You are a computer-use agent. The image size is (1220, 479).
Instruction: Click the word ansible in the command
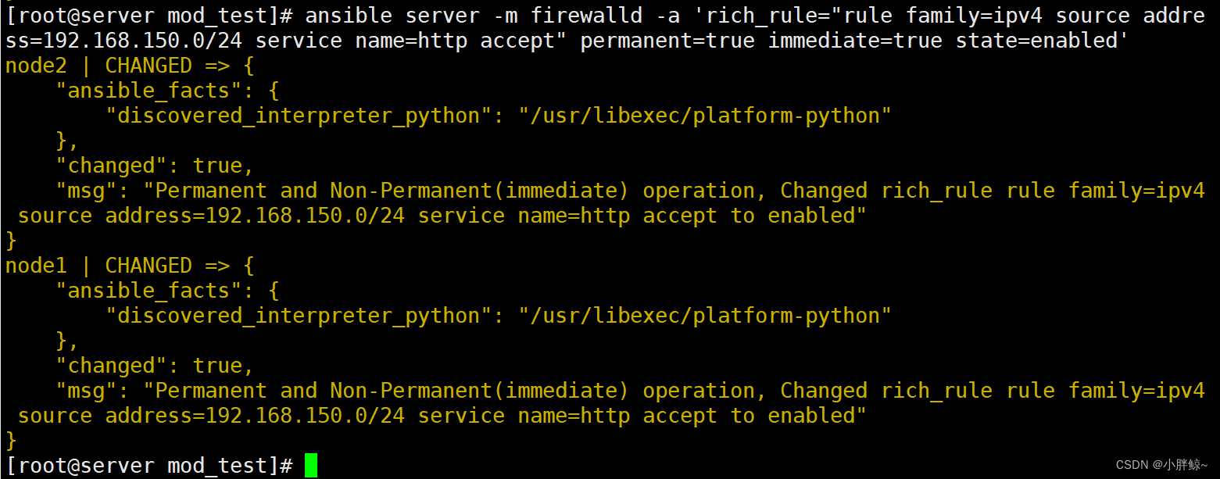pyautogui.click(x=349, y=16)
